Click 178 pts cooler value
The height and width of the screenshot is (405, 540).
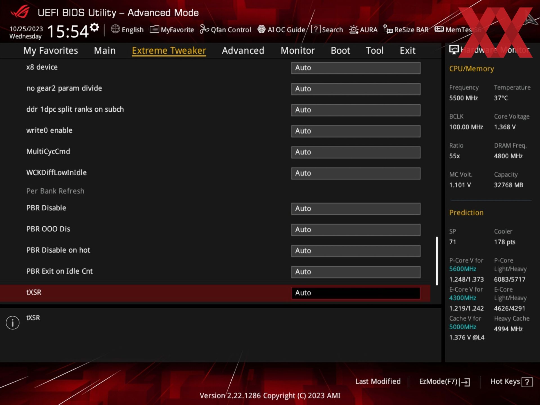click(505, 242)
